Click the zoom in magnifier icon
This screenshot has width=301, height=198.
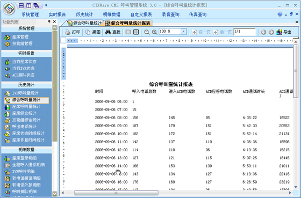click(155, 32)
